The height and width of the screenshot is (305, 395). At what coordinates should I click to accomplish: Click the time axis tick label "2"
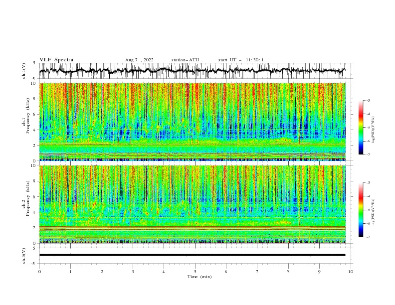(102, 272)
